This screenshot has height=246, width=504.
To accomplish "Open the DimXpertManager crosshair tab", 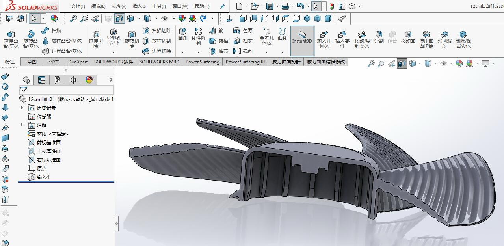I will (73, 80).
